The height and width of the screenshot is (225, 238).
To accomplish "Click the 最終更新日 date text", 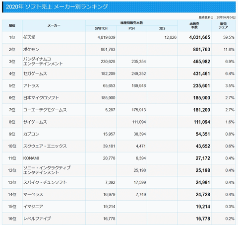I will [x=217, y=17].
